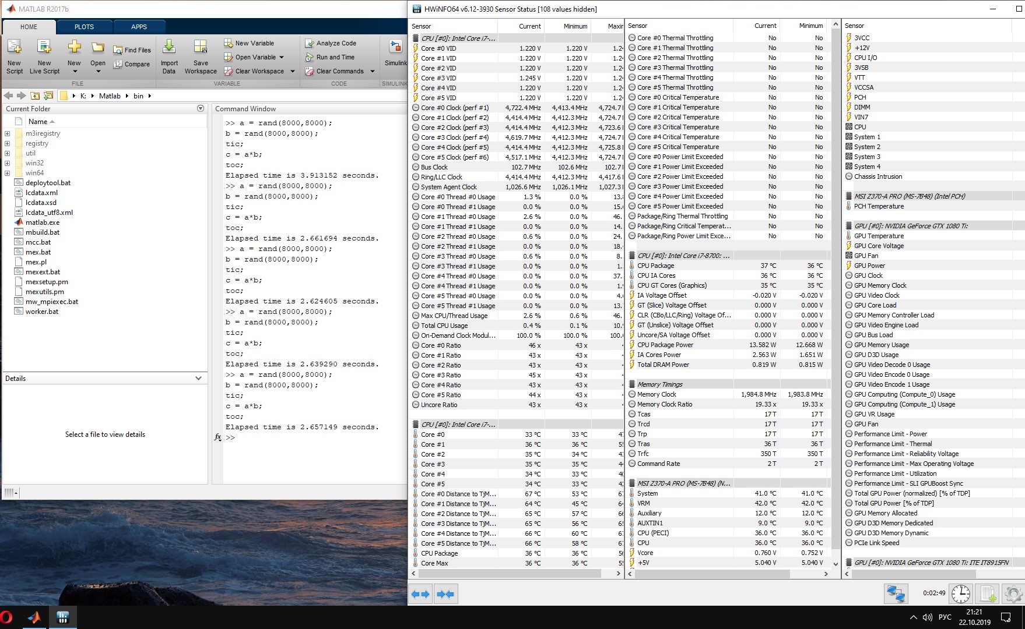Expand the Open Variable dropdown arrow
Image resolution: width=1025 pixels, height=629 pixels.
pos(282,57)
